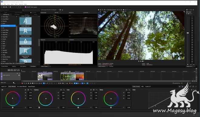Viewport: 200px width, 117px height.
Task: Click Stop in timeline transport bar
Action: (33, 83)
